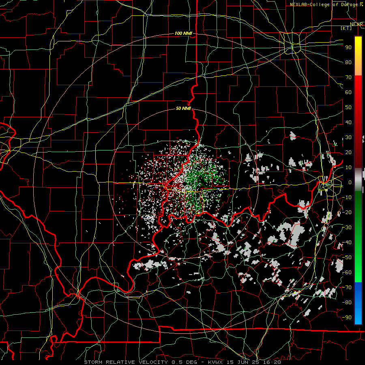Click the "NEXR" label above the color scale
Image resolution: width=365 pixels, height=365 pixels.
[x=356, y=24]
